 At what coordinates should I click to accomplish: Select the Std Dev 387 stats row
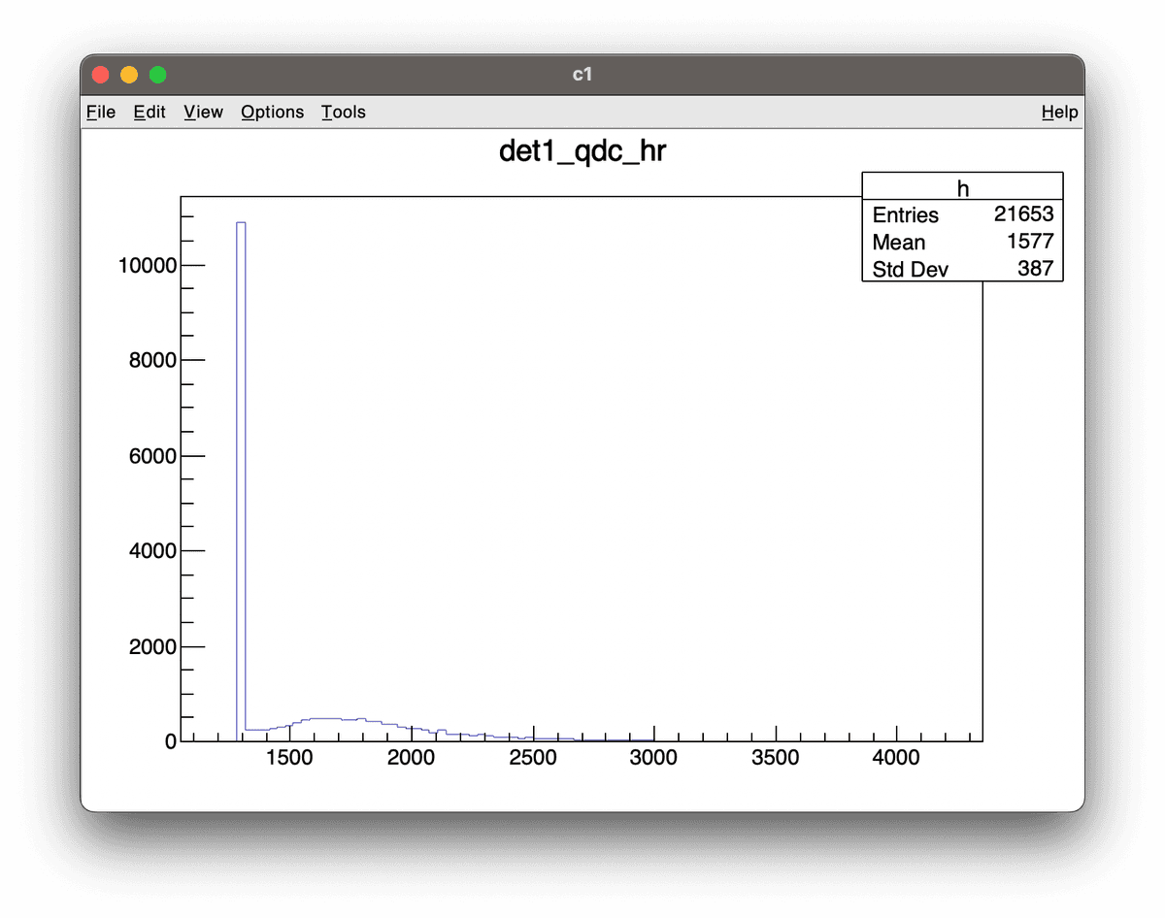click(962, 269)
